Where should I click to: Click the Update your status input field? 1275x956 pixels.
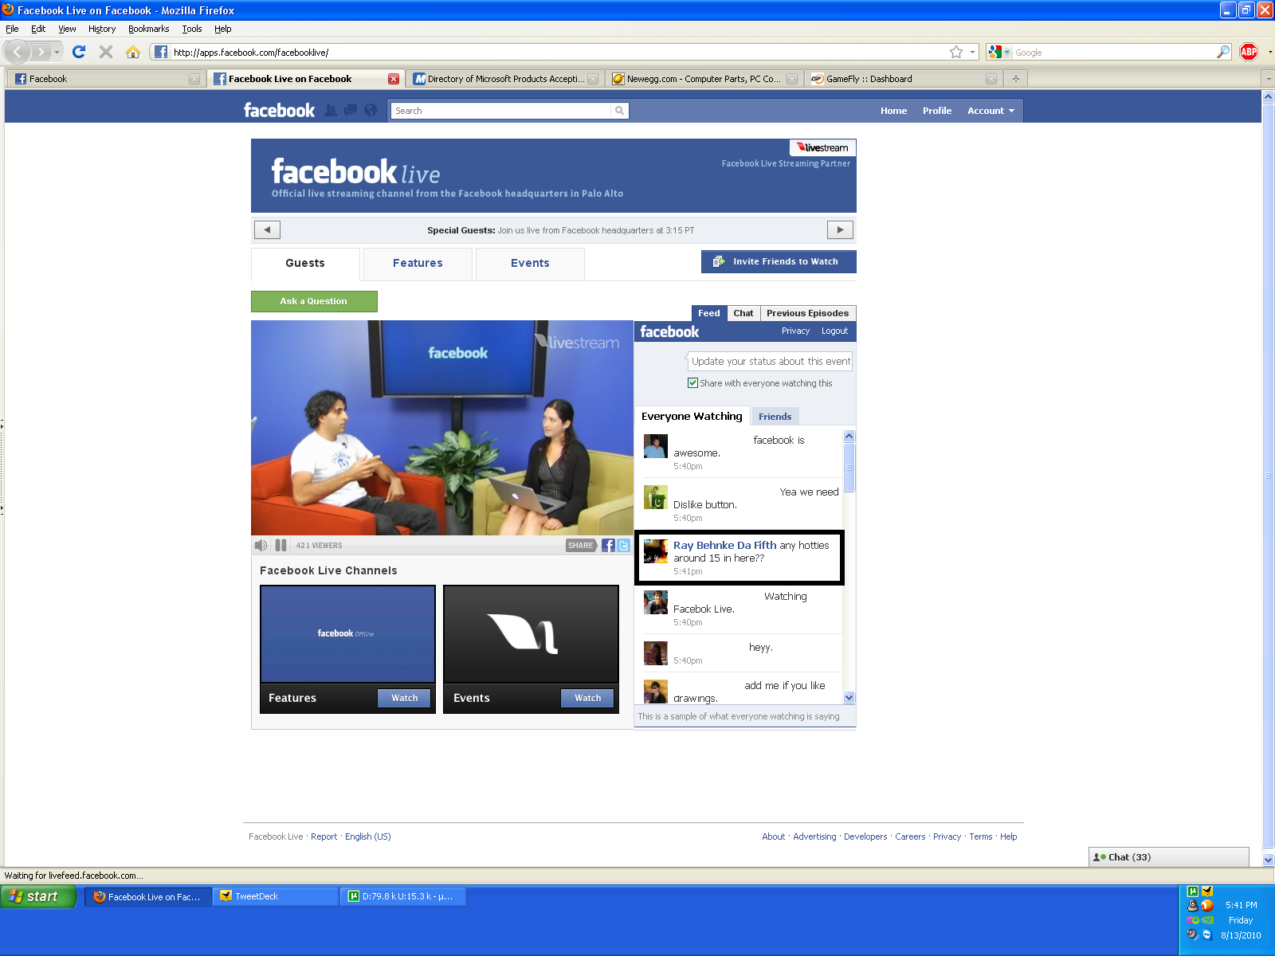tap(769, 361)
